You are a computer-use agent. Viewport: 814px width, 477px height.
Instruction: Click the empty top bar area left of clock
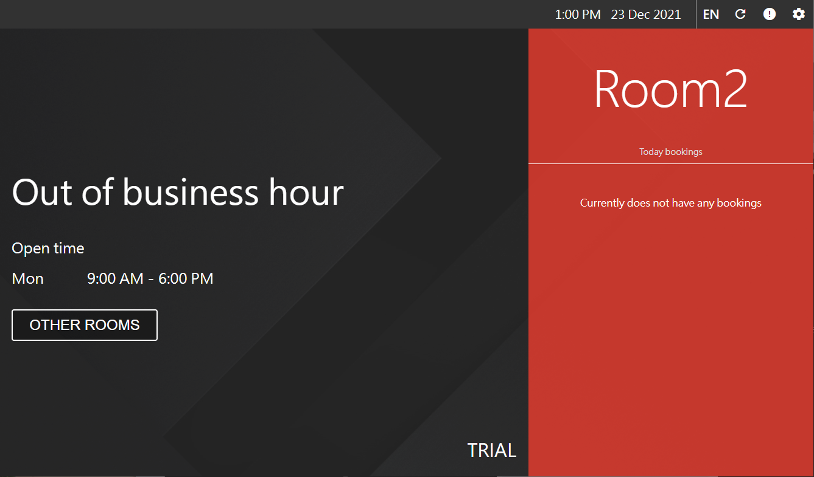[x=274, y=14]
